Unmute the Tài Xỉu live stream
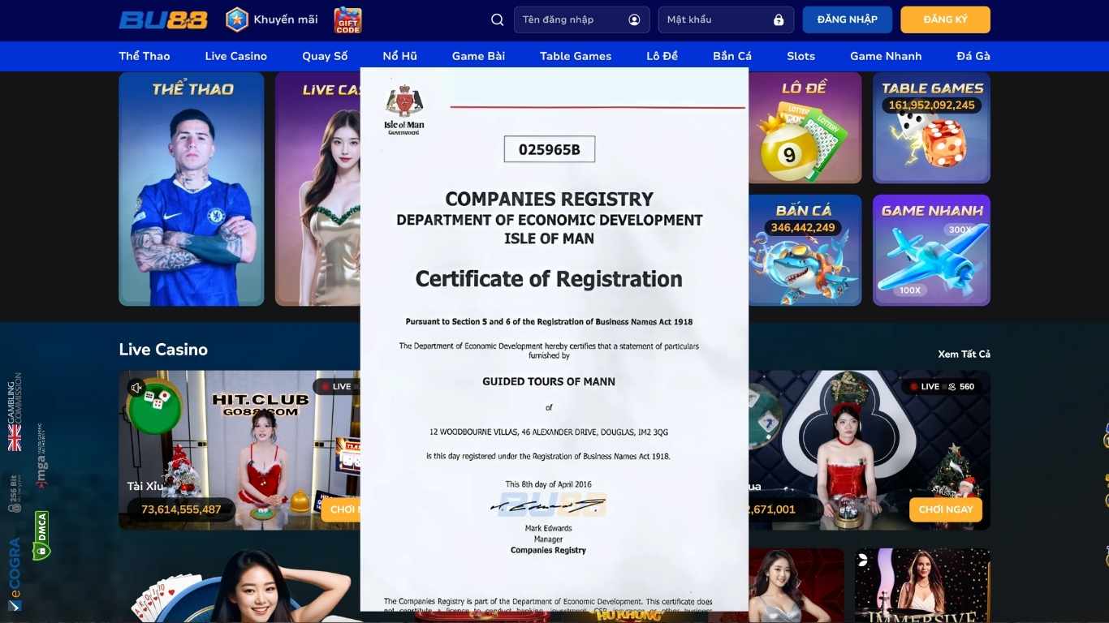 point(136,387)
